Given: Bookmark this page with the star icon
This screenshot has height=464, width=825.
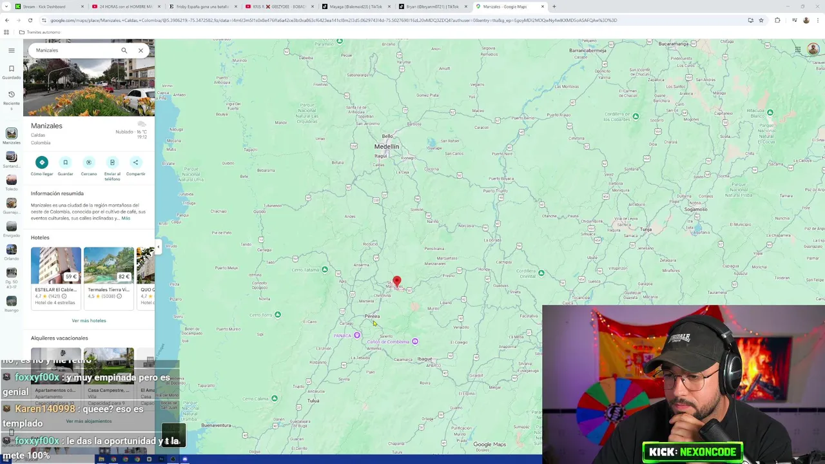Looking at the screenshot, I should (x=761, y=20).
